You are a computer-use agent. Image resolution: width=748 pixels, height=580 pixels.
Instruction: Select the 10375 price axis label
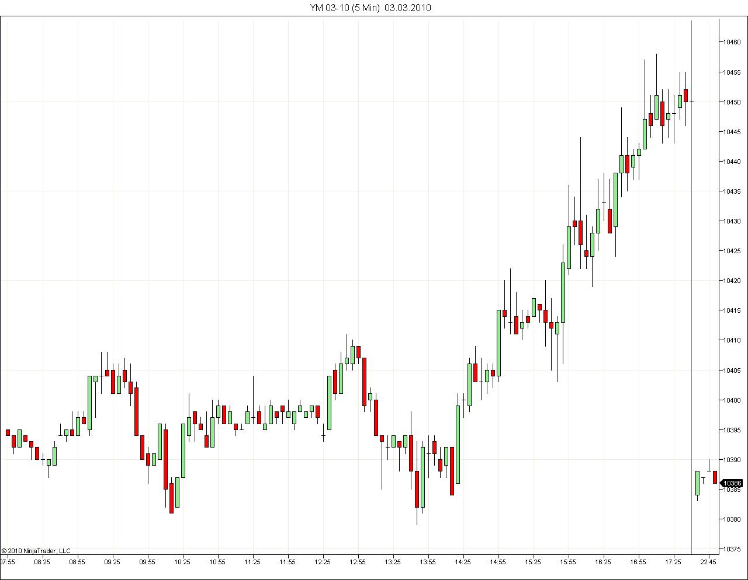coord(732,549)
